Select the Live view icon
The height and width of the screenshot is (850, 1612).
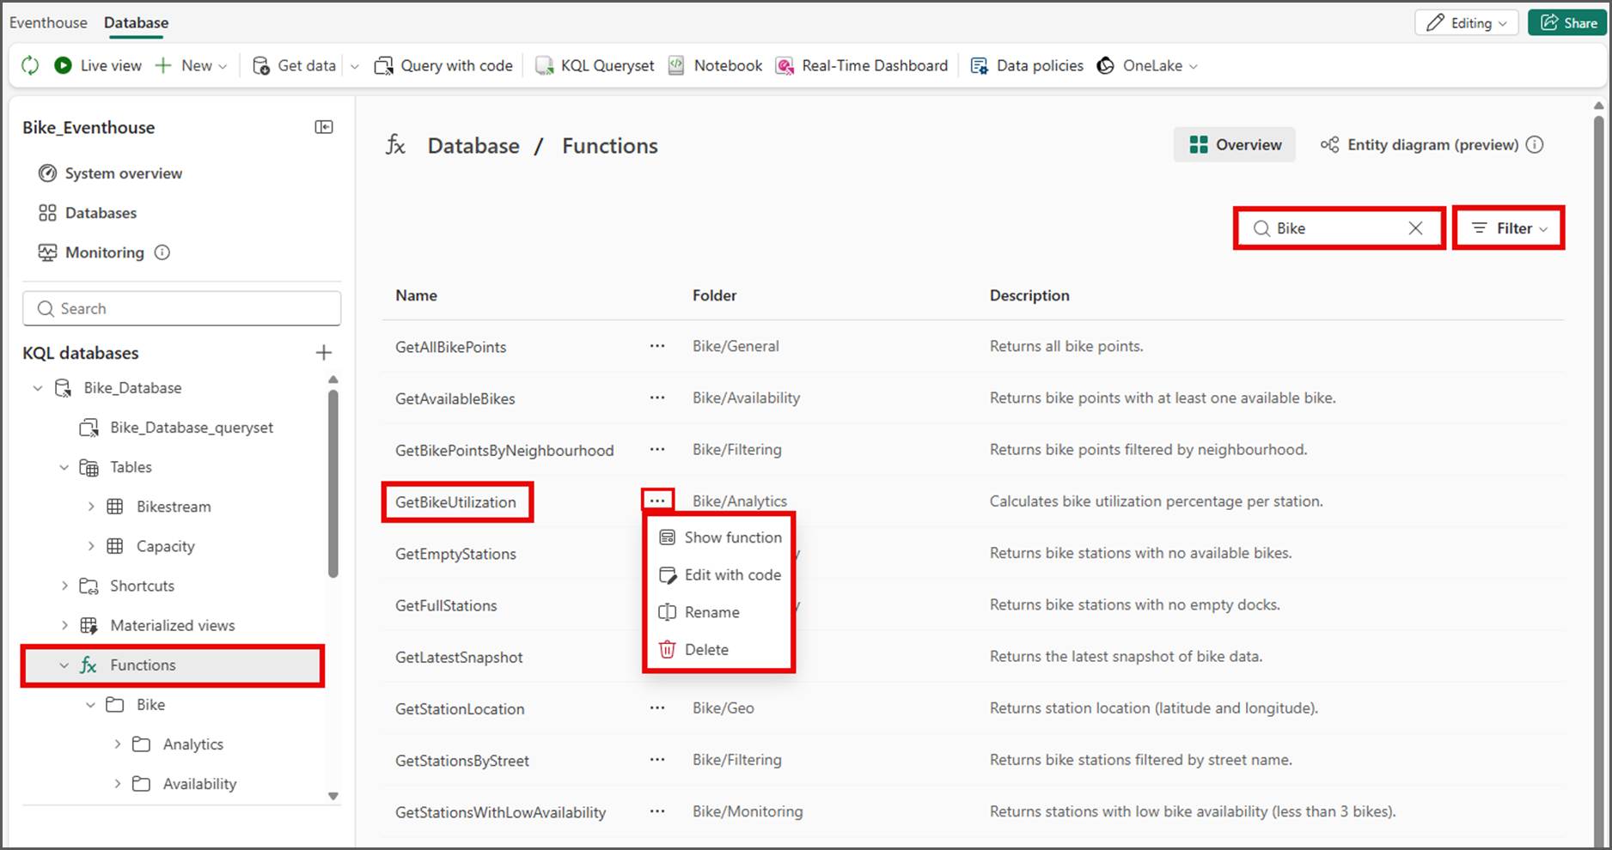click(x=97, y=65)
